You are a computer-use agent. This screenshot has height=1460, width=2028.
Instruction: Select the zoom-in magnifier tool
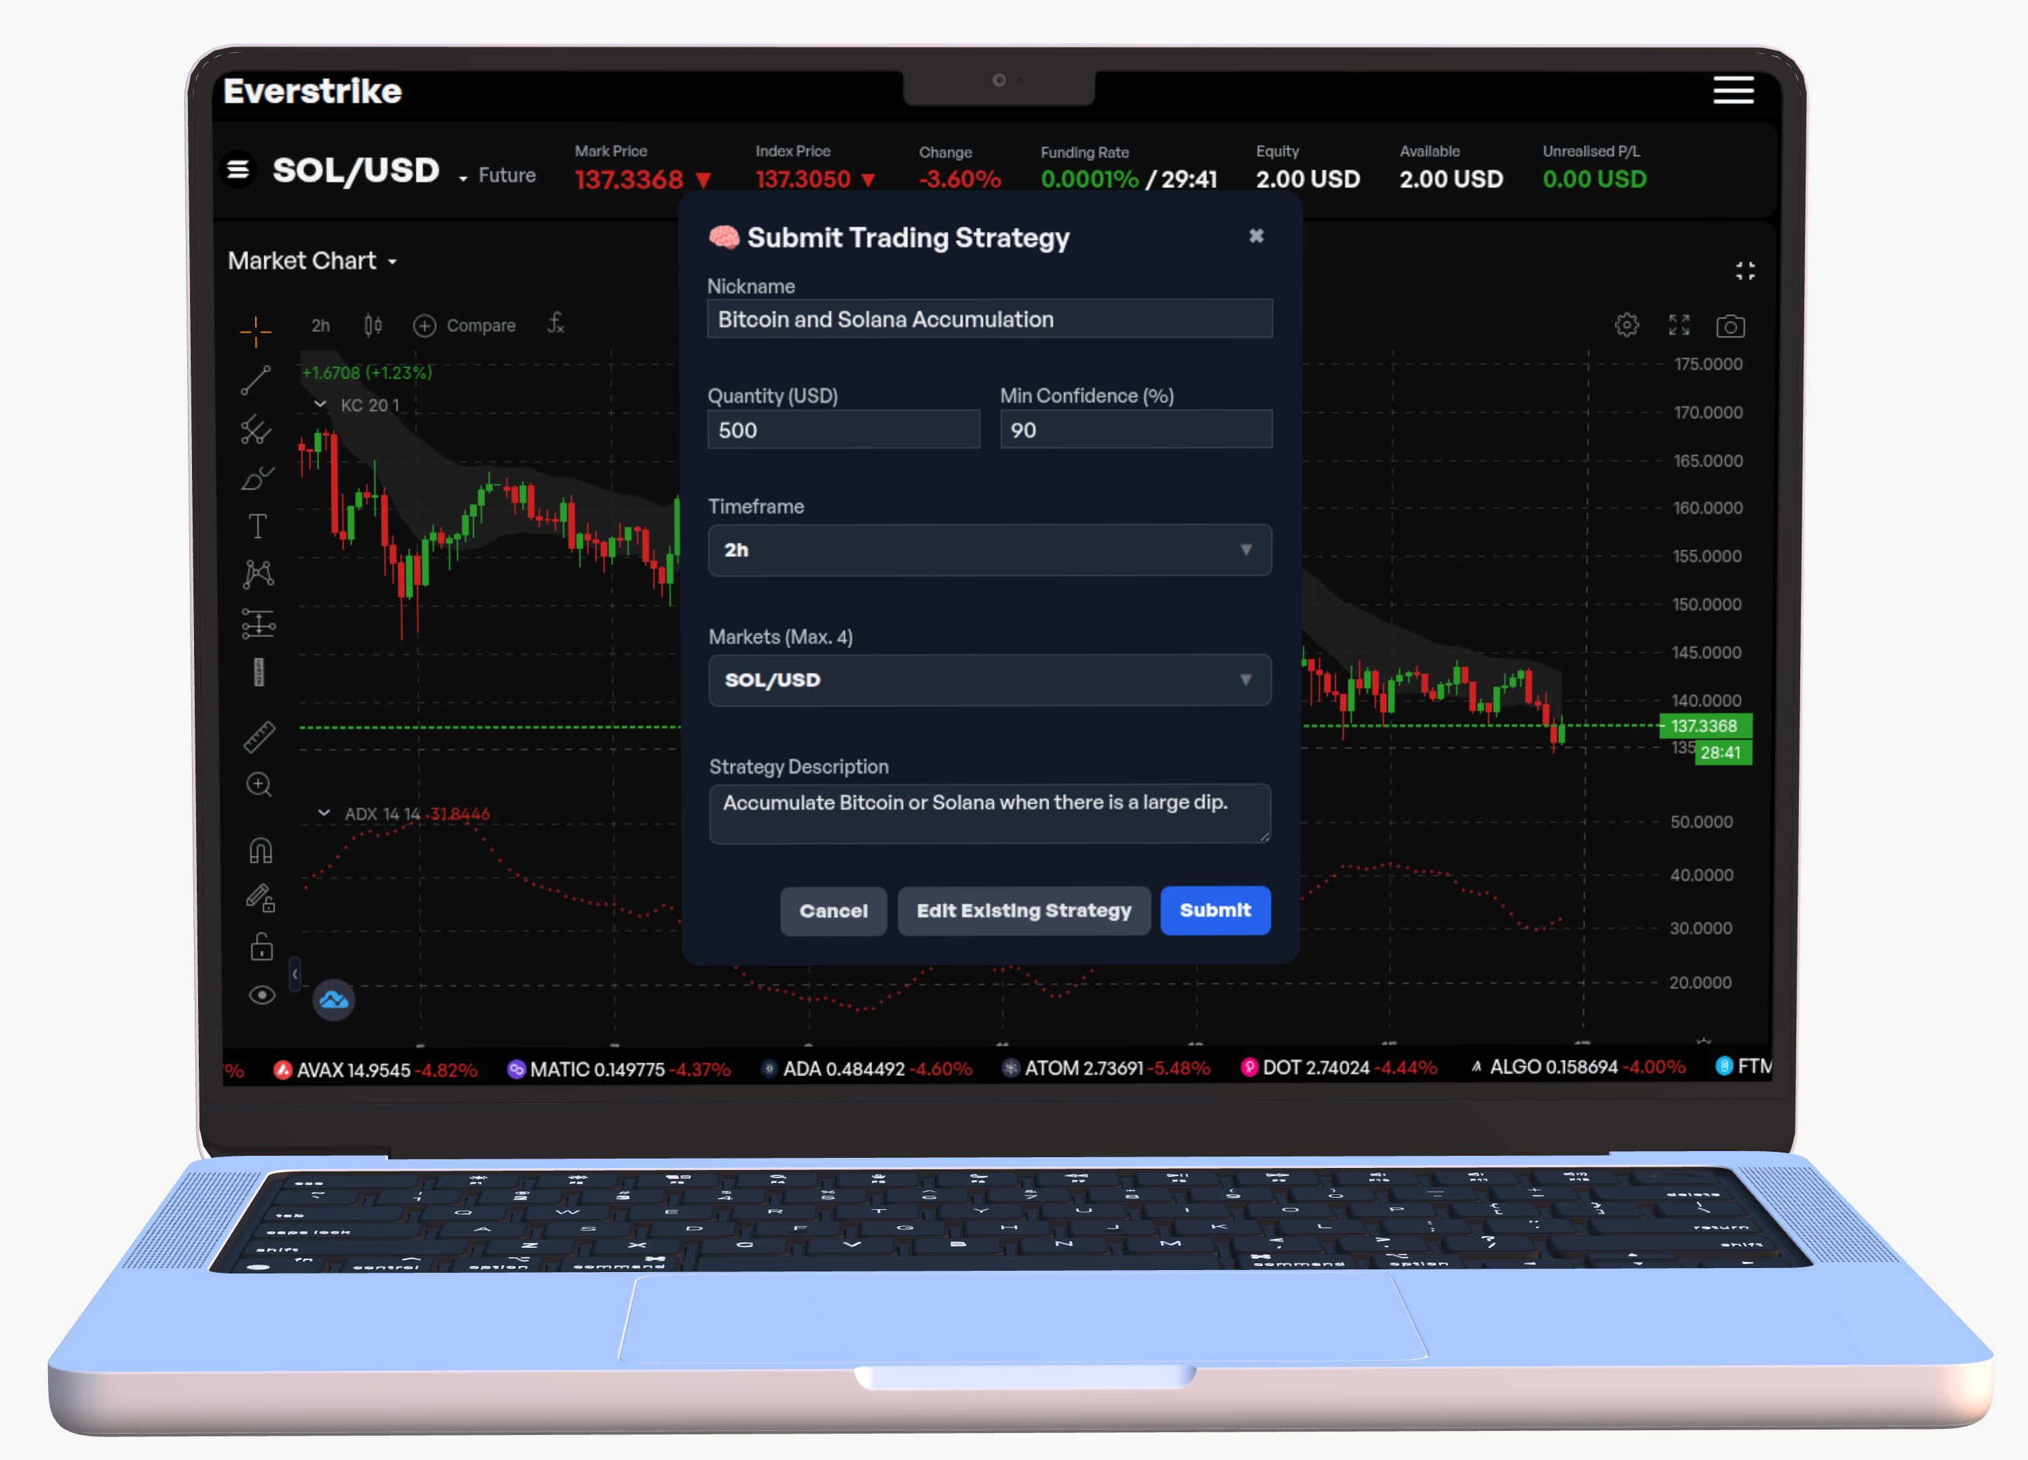click(258, 784)
